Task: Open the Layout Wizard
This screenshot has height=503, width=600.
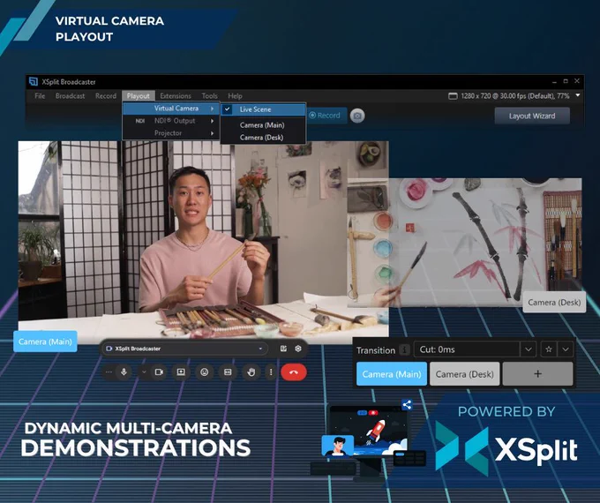Action: (532, 116)
